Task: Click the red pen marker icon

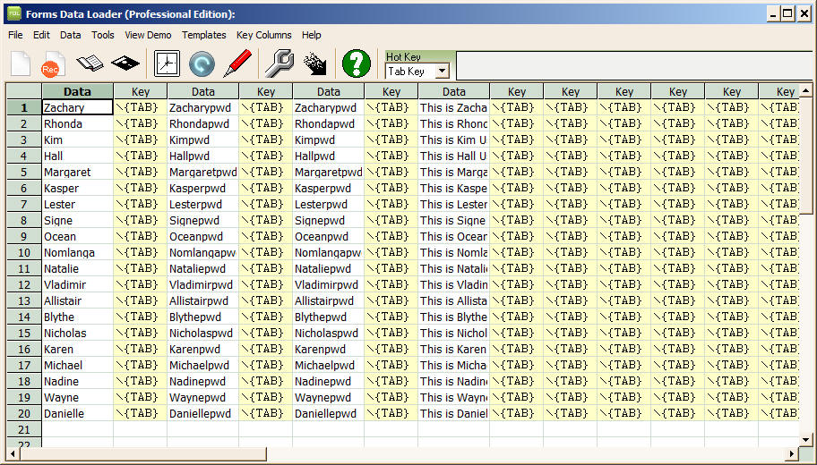Action: pos(237,63)
